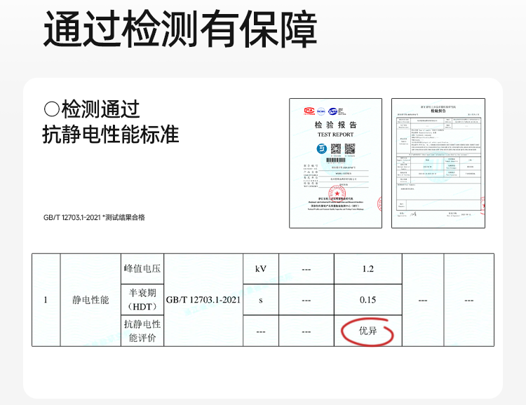
Task: Click the left QR code on test report
Action: tap(336, 149)
